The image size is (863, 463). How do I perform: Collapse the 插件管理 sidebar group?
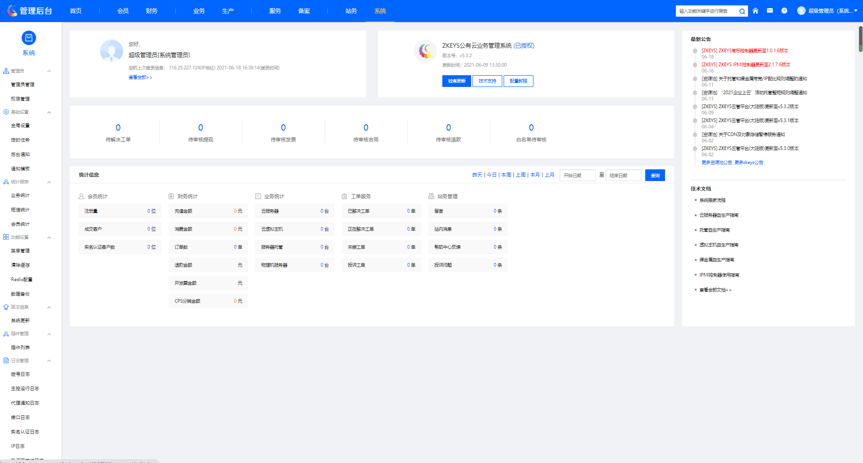(x=49, y=334)
